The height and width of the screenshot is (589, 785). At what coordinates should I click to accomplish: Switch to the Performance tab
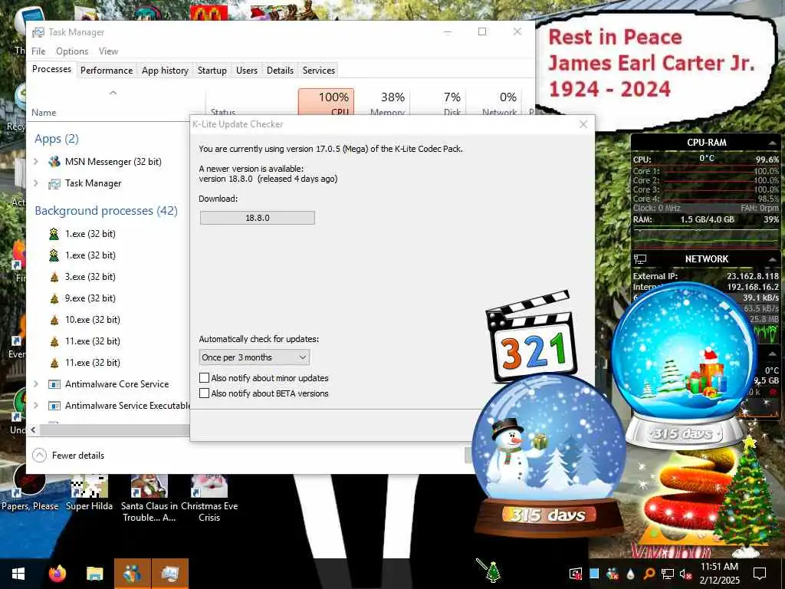coord(107,70)
